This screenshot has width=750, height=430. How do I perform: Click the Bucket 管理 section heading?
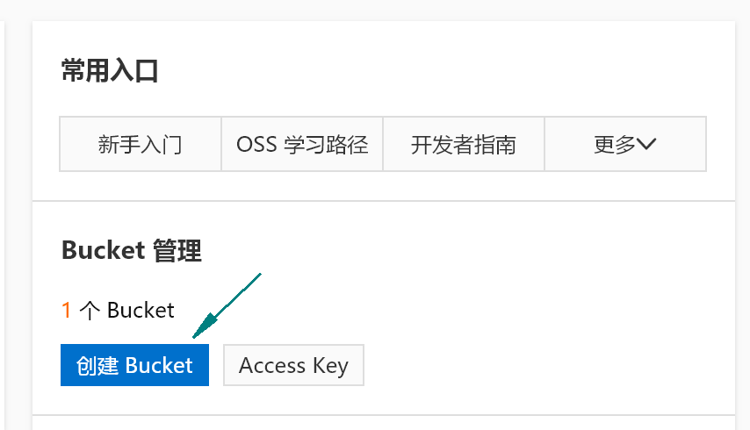132,252
